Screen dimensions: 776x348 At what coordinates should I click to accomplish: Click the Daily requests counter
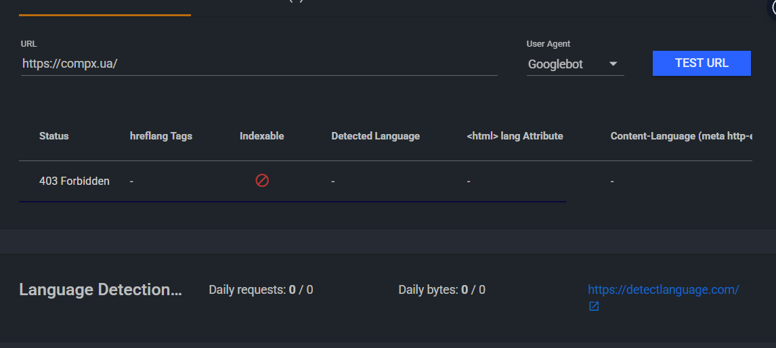261,290
